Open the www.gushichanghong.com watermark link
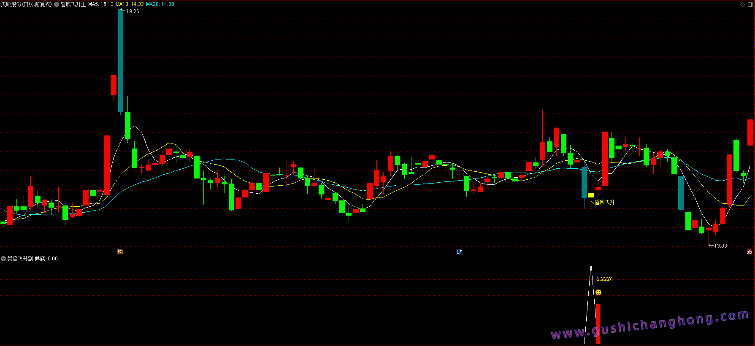The width and height of the screenshot is (755, 346). tap(650, 326)
